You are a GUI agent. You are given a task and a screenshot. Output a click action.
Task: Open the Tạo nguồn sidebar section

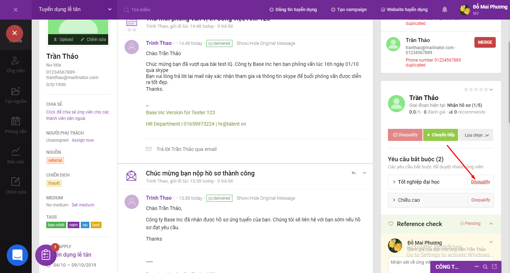[x=16, y=95]
